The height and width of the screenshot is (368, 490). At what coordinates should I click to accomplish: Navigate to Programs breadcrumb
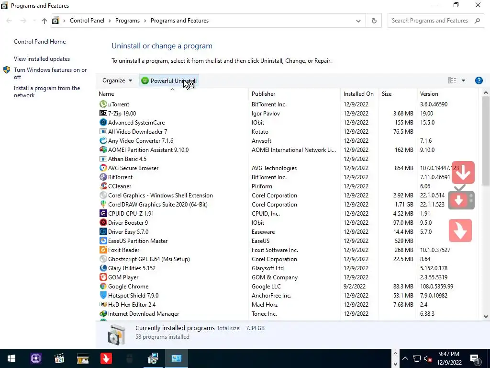127,21
